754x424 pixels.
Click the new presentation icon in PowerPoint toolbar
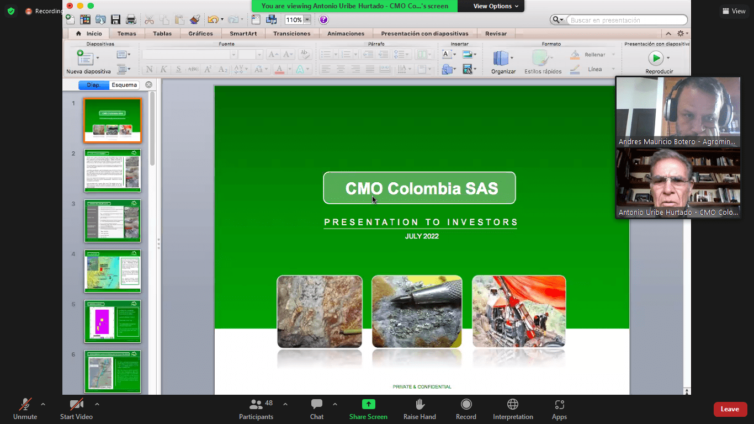(70, 19)
